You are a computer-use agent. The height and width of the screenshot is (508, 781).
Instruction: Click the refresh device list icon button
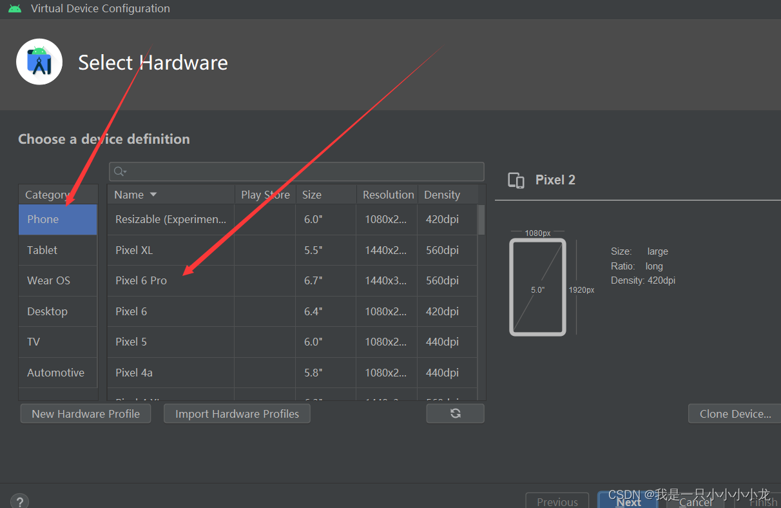click(x=455, y=413)
